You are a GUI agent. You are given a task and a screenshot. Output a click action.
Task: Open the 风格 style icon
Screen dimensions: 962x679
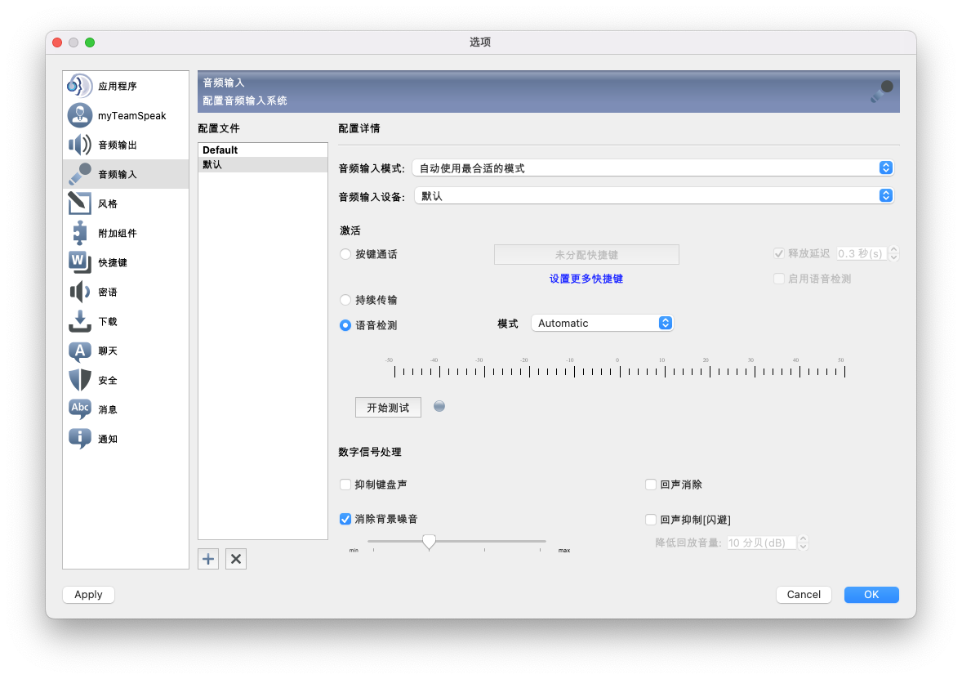tap(79, 203)
